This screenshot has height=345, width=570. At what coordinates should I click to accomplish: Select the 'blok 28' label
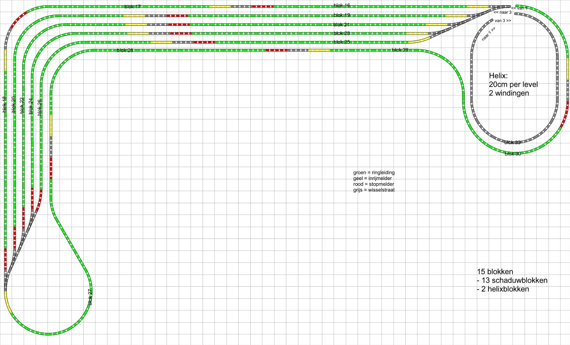tap(125, 50)
